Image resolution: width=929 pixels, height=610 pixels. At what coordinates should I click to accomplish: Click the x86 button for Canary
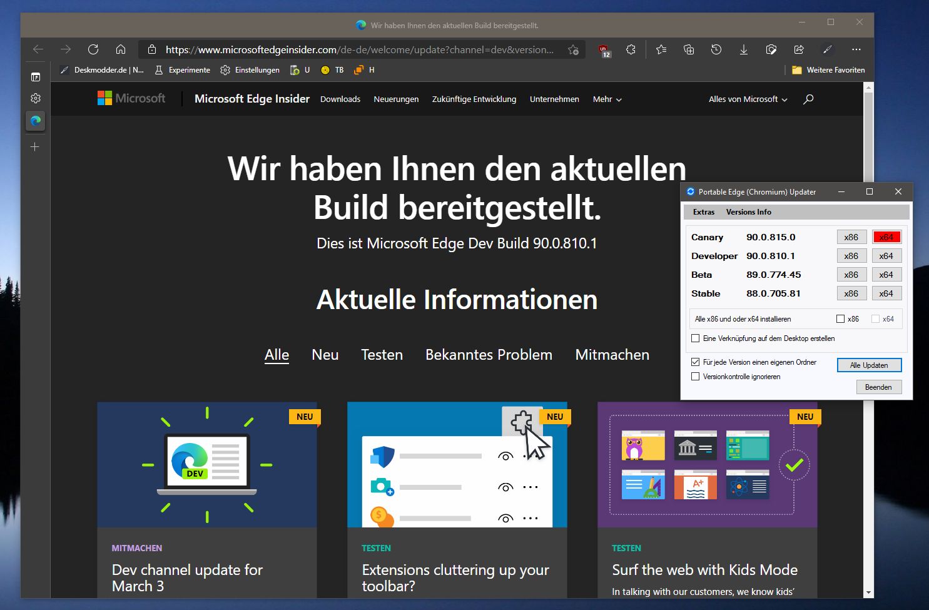click(851, 237)
